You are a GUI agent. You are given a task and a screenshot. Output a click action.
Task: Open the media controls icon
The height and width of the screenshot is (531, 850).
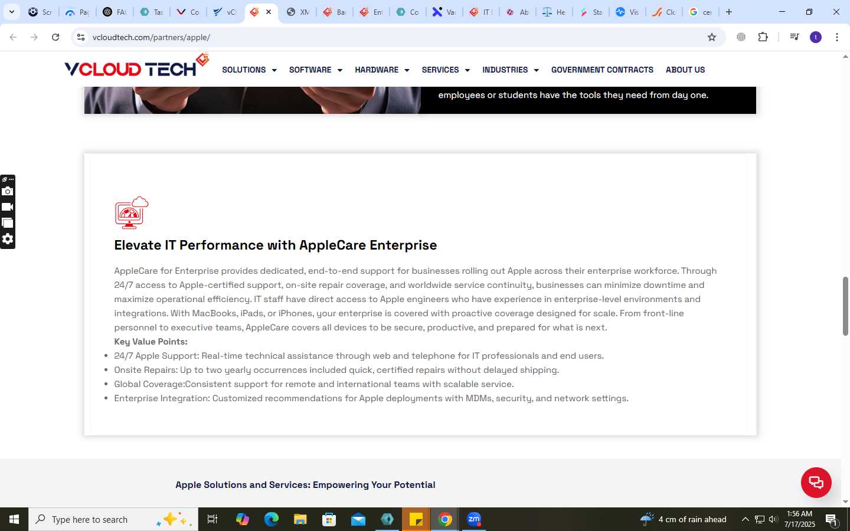pos(795,37)
